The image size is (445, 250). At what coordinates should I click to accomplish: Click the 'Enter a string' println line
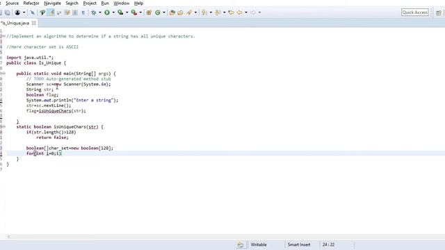(x=72, y=100)
